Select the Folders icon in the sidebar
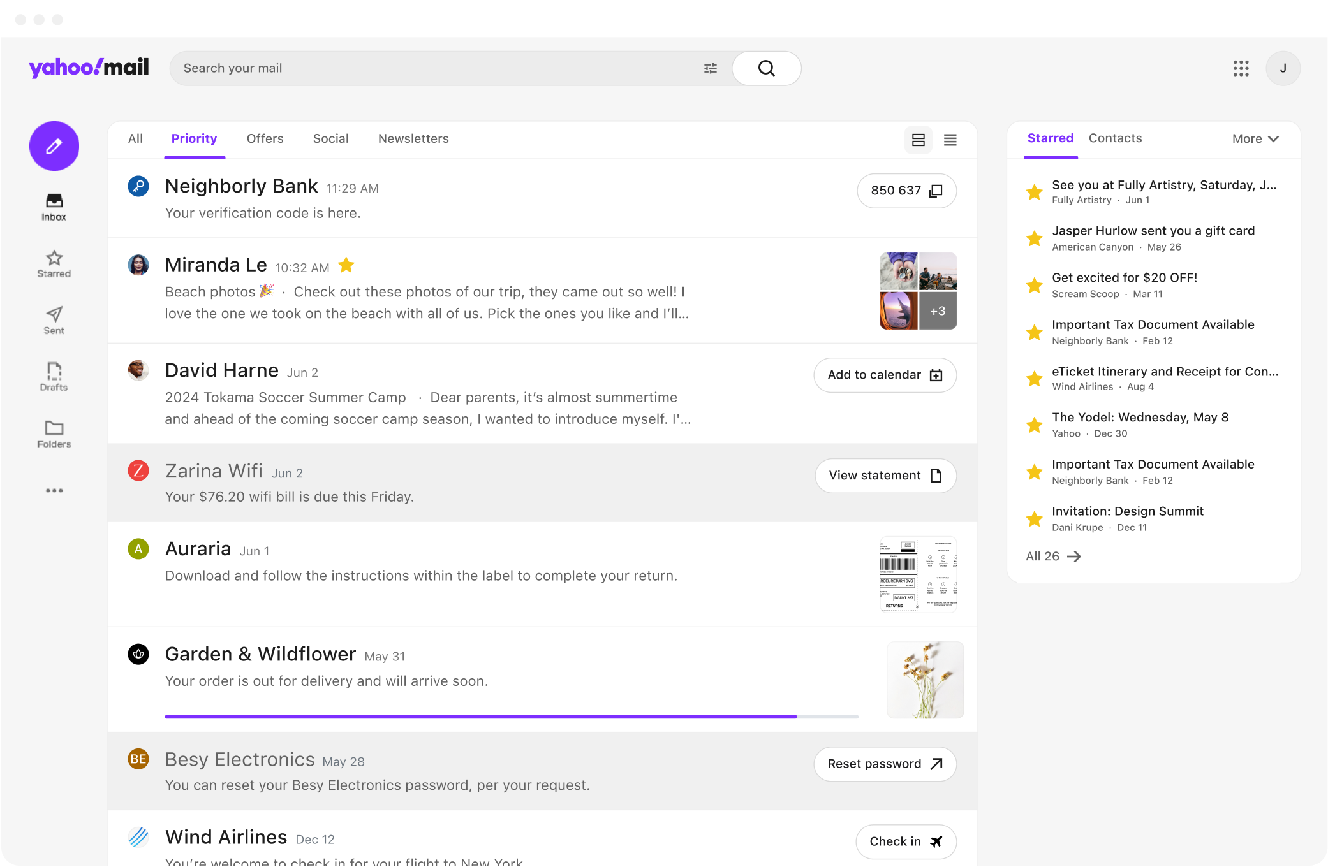The height and width of the screenshot is (867, 1328). (54, 428)
